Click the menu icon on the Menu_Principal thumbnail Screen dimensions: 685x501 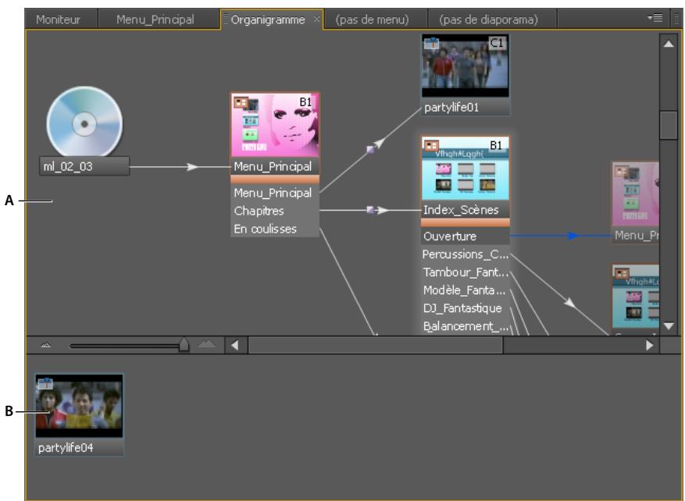(x=240, y=101)
